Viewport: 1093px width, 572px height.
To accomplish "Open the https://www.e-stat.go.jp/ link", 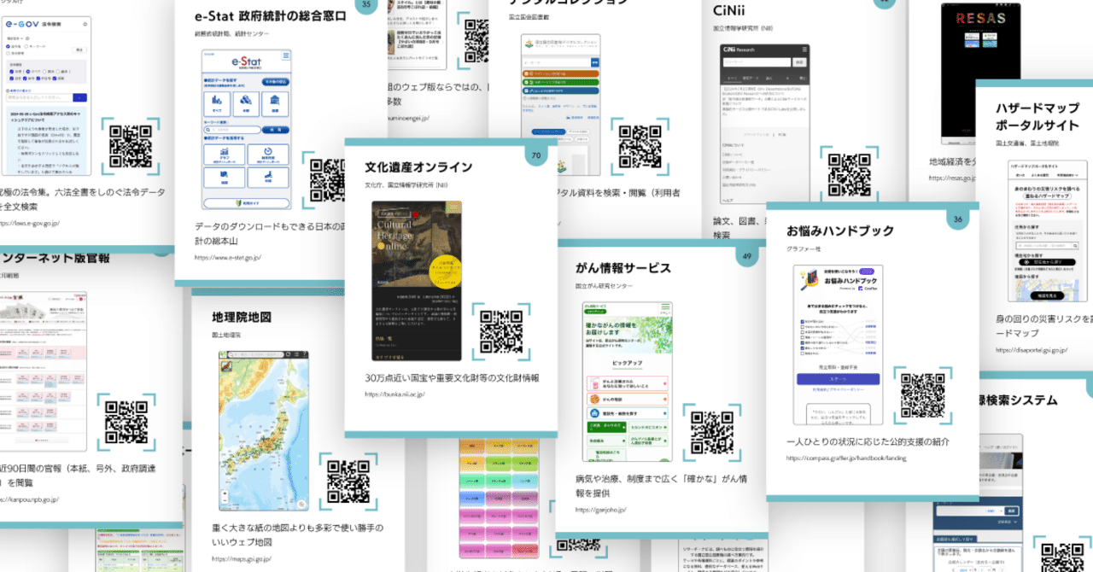I will click(227, 257).
